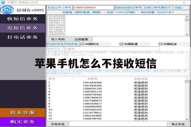Toggle the 中国联通 checkbox
Image resolution: width=191 pixels, height=127 pixels.
click(x=122, y=44)
